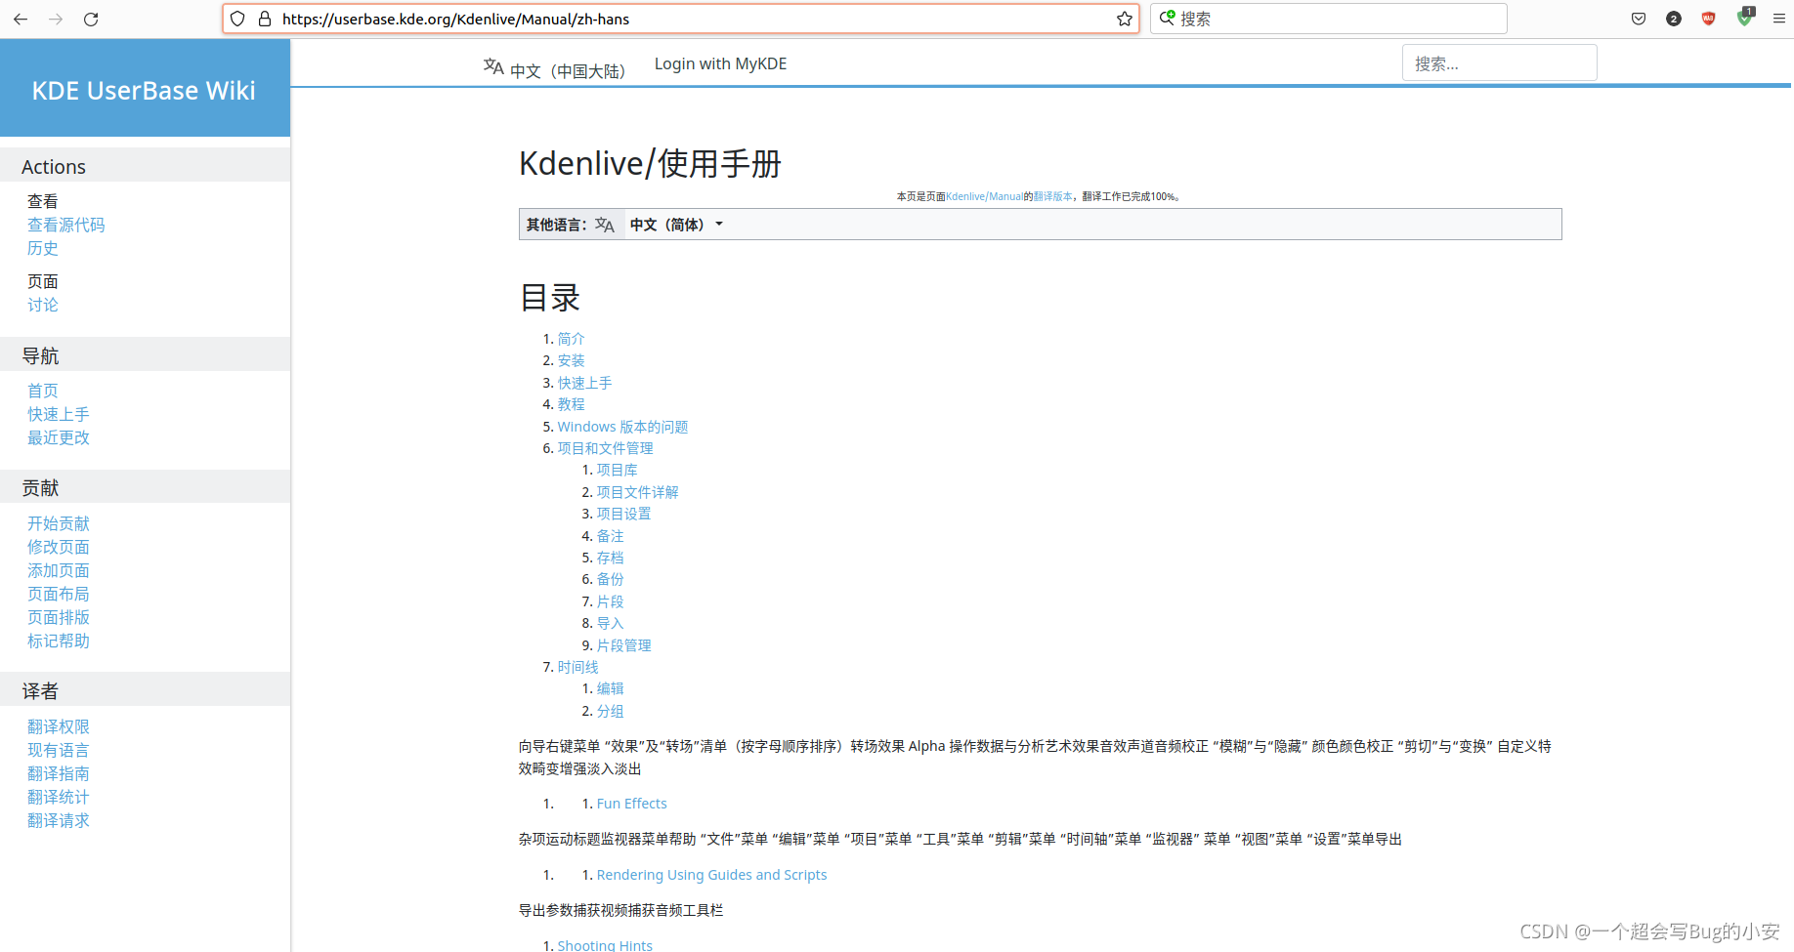This screenshot has width=1794, height=952.
Task: Open Windows 版本的问题 link
Action: pos(622,427)
